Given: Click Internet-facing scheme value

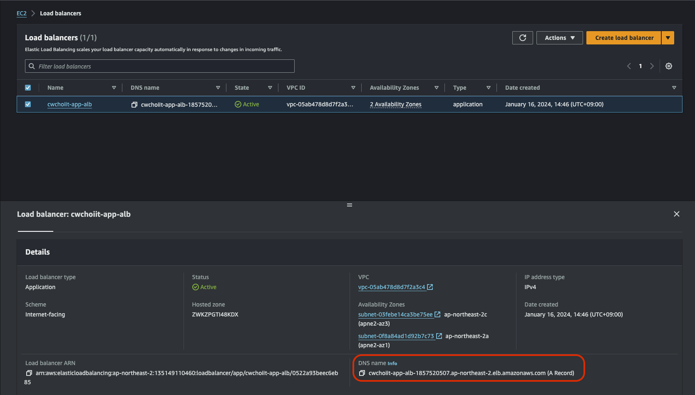Looking at the screenshot, I should [x=45, y=314].
